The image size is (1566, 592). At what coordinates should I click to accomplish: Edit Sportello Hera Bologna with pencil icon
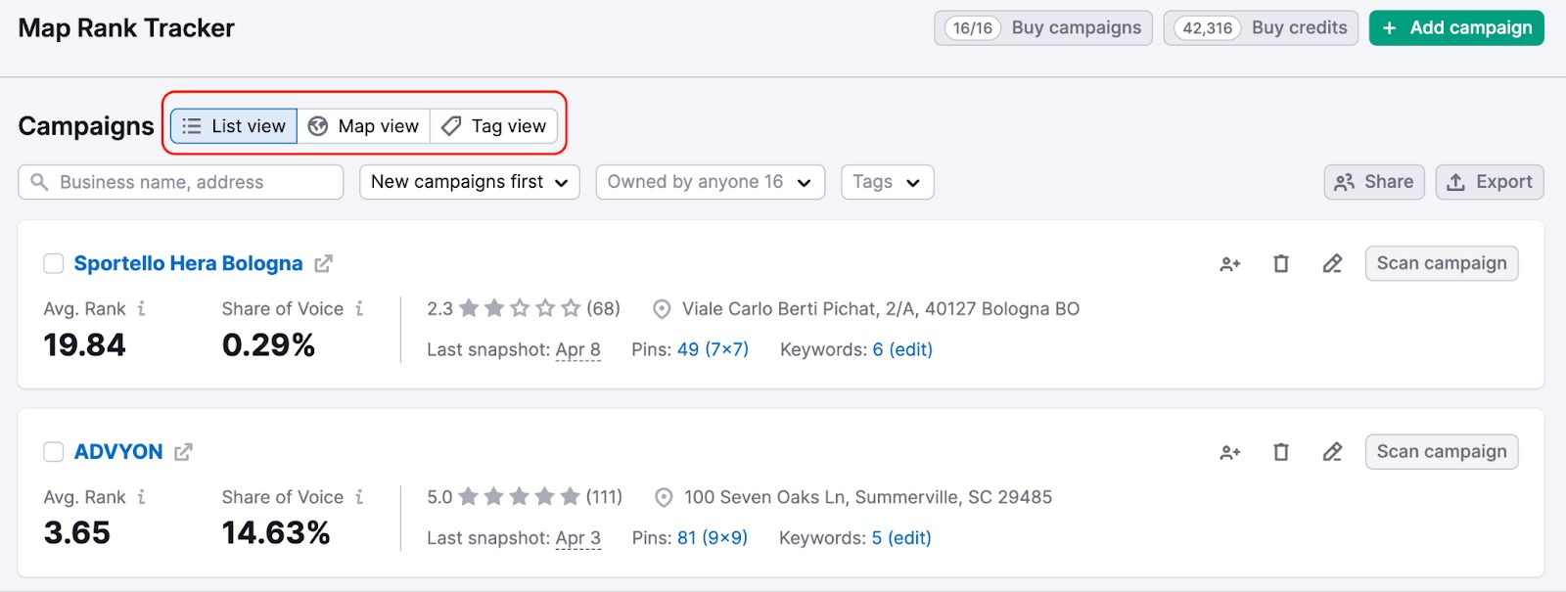[x=1332, y=263]
